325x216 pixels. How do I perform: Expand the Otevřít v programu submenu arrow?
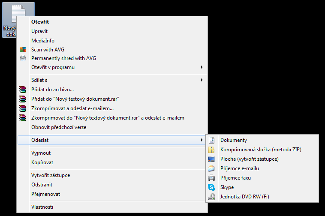point(202,67)
